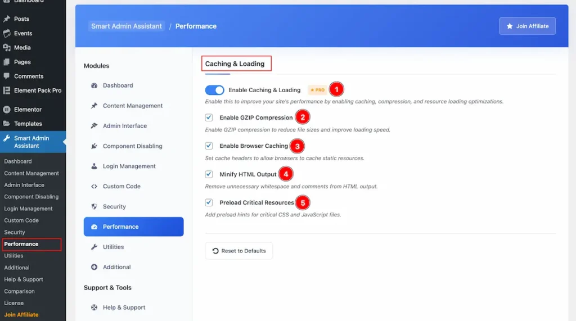576x321 pixels.
Task: Click the Performance breadcrumb text
Action: (x=196, y=26)
